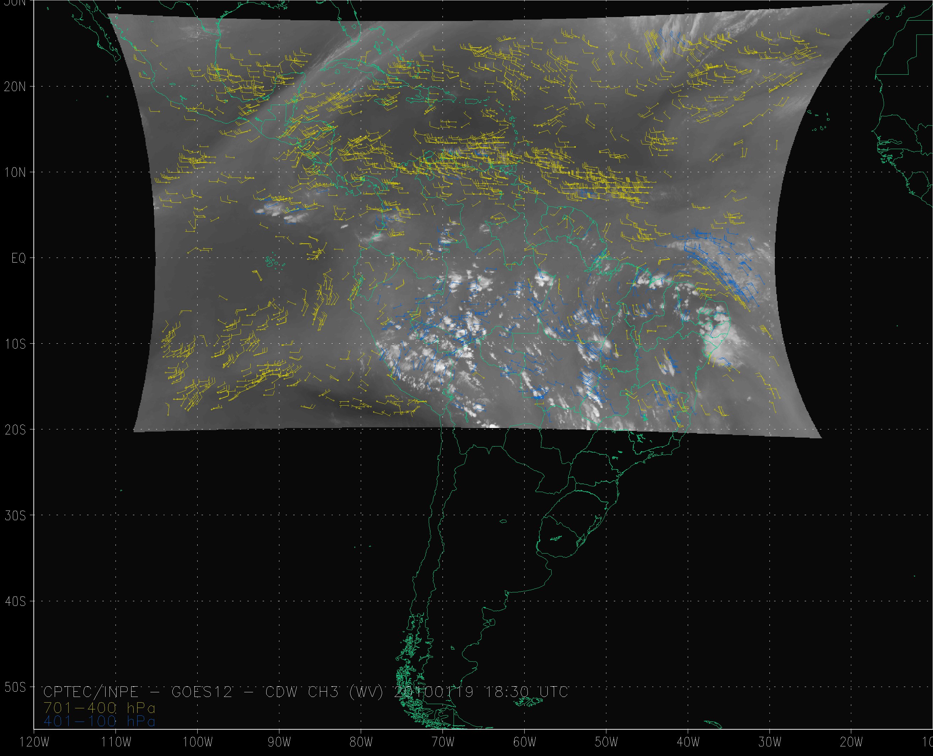933x756 pixels.
Task: Click the 60W longitude axis label
Action: click(524, 742)
